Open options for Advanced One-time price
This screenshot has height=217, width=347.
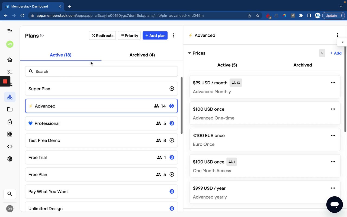tap(333, 109)
